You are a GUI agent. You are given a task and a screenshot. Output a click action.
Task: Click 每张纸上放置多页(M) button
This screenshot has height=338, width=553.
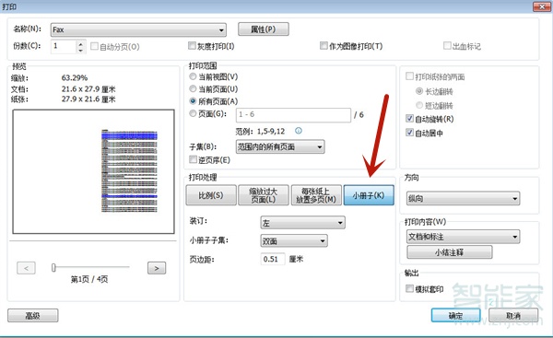tap(316, 195)
